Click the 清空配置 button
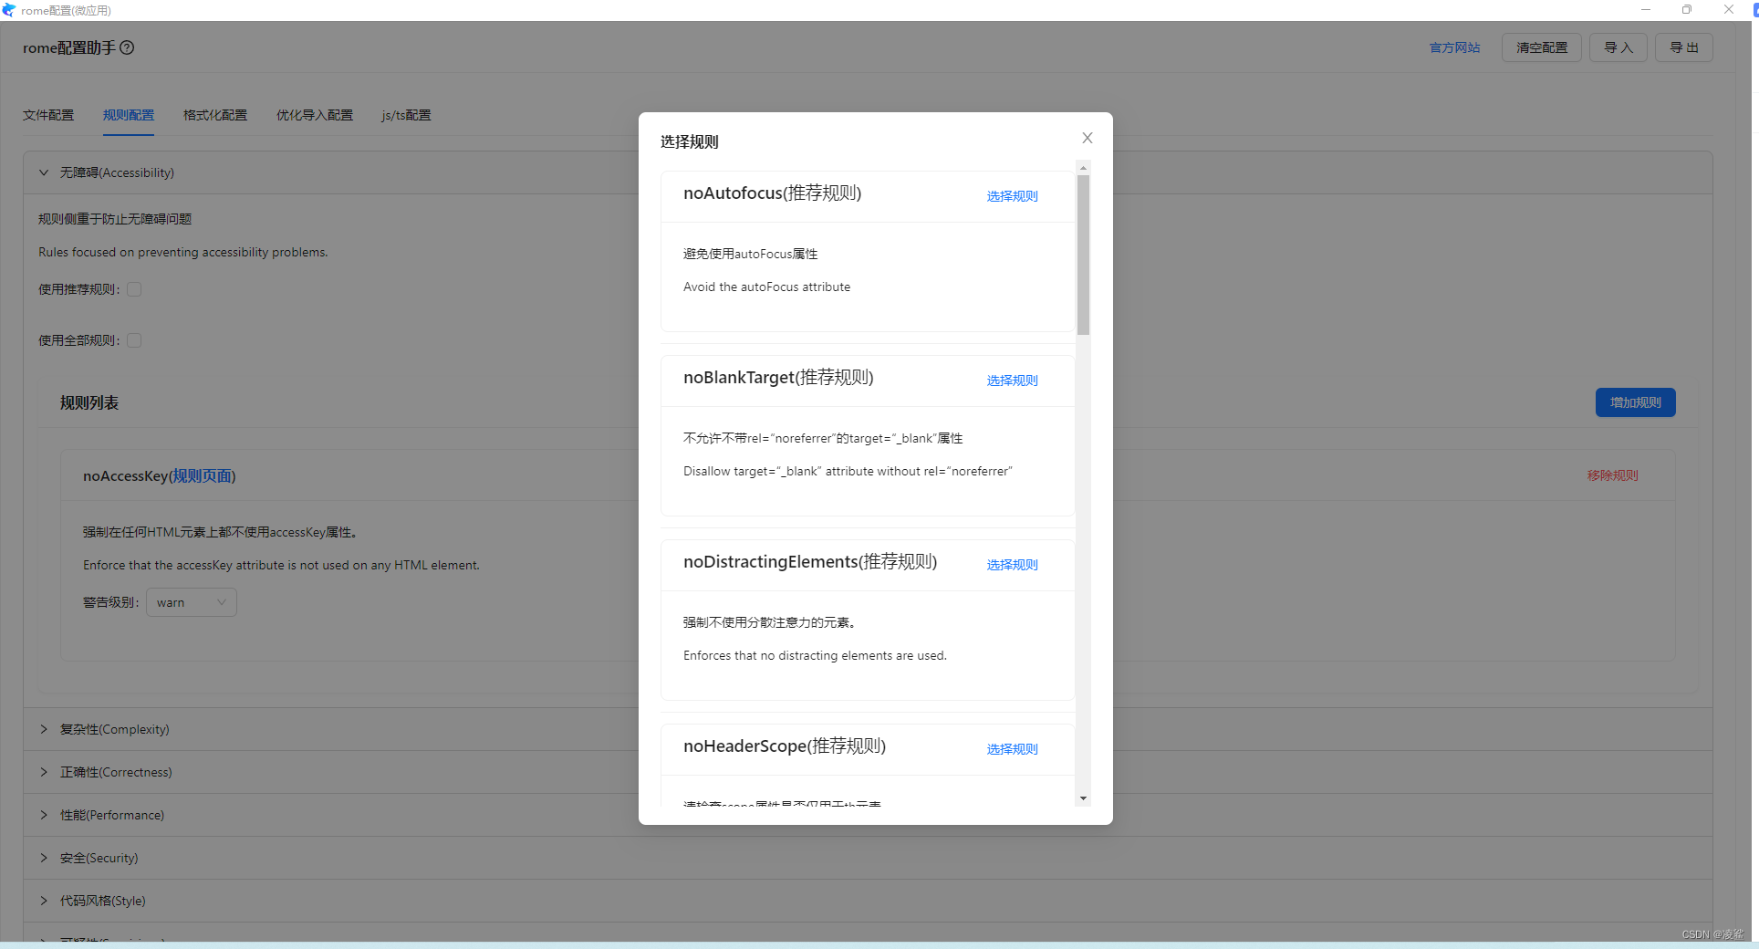The height and width of the screenshot is (949, 1759). 1541,47
